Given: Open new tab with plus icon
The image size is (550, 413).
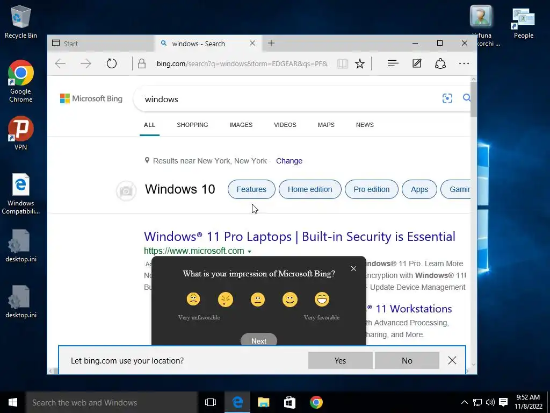Looking at the screenshot, I should coord(271,43).
